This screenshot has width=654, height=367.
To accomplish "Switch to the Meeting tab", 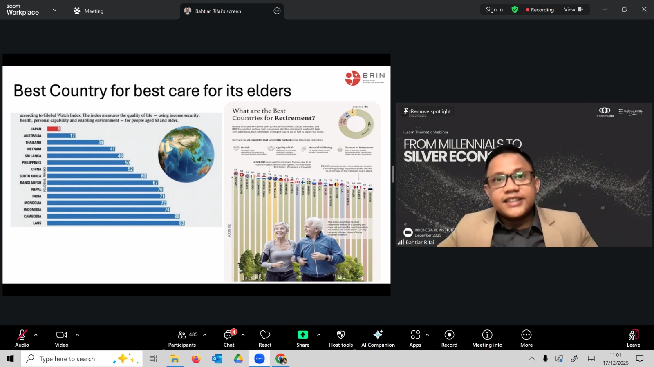I will [89, 11].
